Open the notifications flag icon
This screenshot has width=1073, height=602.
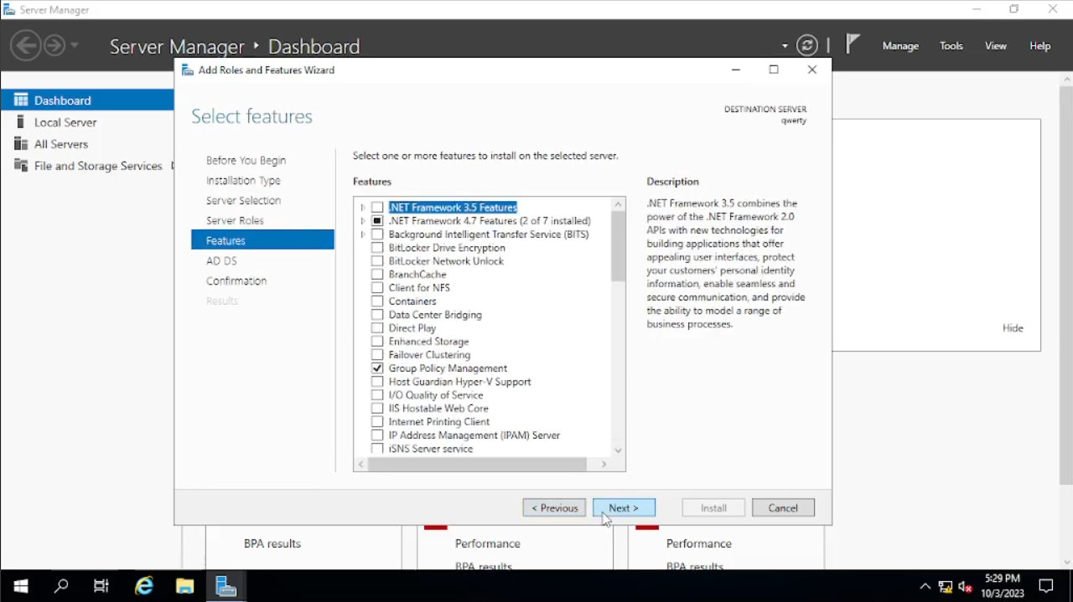click(x=853, y=45)
